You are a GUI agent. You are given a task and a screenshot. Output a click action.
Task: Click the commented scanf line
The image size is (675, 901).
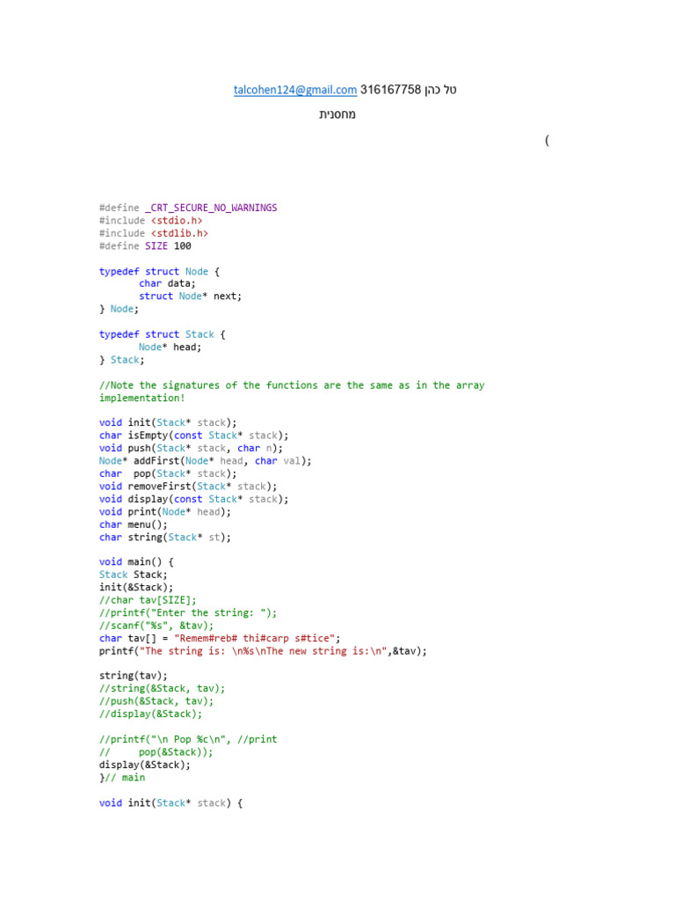click(156, 626)
